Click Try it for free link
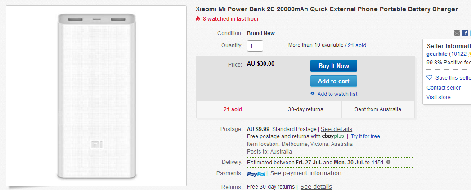The image size is (471, 190). (x=365, y=136)
